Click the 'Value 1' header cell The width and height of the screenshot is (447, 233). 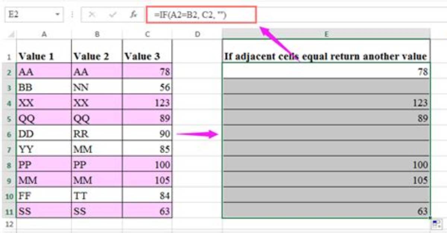[x=44, y=51]
